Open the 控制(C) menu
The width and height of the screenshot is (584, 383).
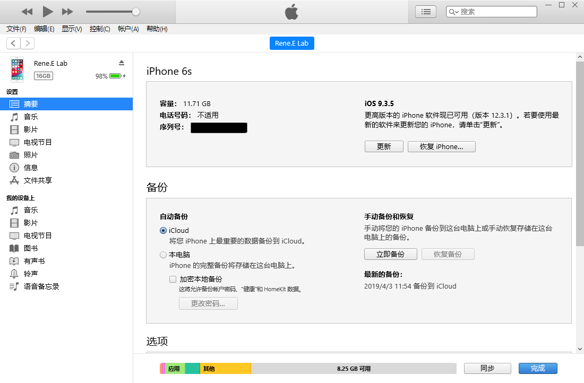[100, 29]
